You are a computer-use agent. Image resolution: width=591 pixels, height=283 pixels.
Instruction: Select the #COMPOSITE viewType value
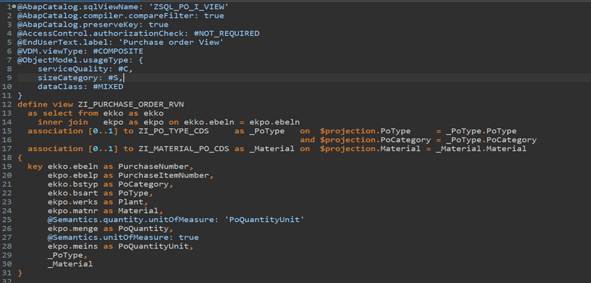point(118,51)
